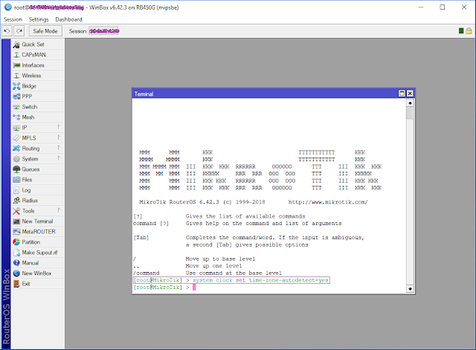Open the Manual
The height and width of the screenshot is (350, 476).
[38, 263]
